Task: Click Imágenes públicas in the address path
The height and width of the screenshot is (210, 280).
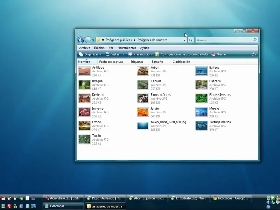Action: [x=119, y=40]
